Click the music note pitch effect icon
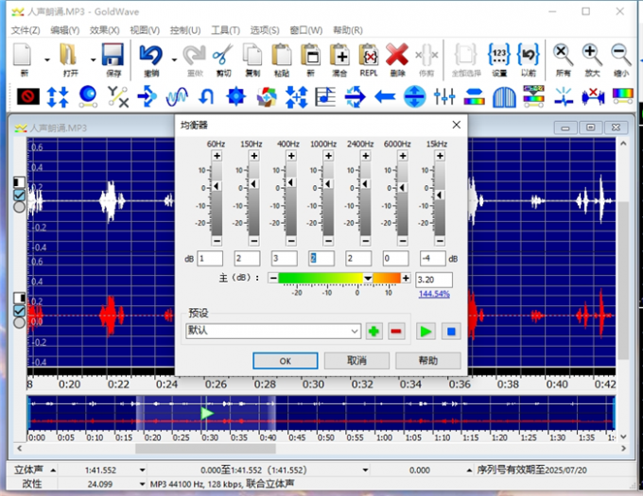The image size is (643, 496). point(325,97)
